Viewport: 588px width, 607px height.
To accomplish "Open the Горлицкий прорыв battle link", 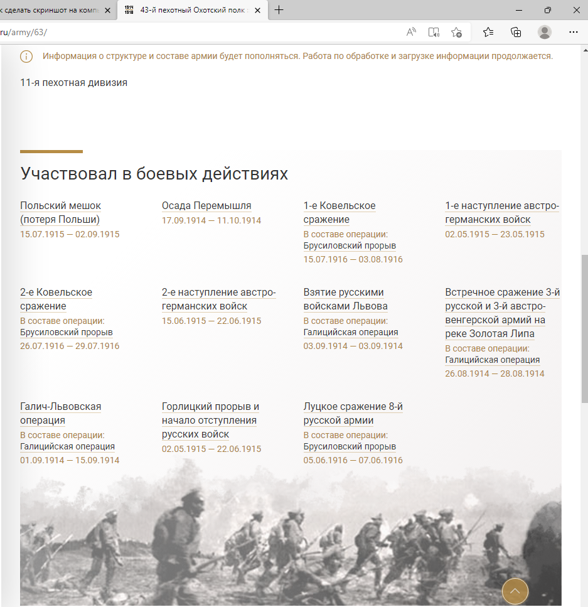I will pos(210,421).
